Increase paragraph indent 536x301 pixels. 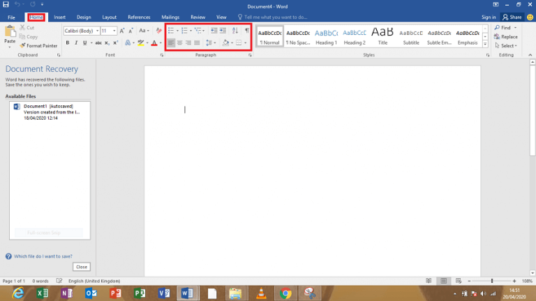tap(223, 31)
